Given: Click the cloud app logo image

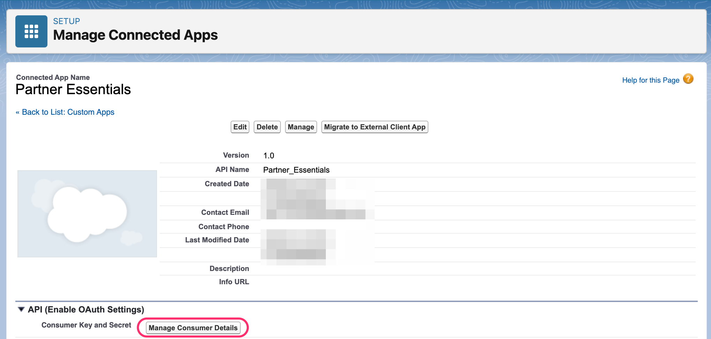Looking at the screenshot, I should tap(87, 214).
